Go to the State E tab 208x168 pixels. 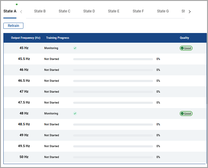114,11
